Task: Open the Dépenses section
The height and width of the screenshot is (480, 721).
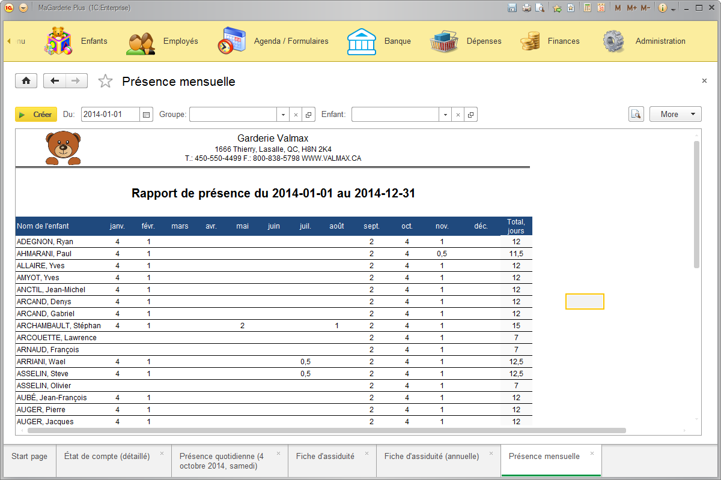Action: tap(484, 41)
